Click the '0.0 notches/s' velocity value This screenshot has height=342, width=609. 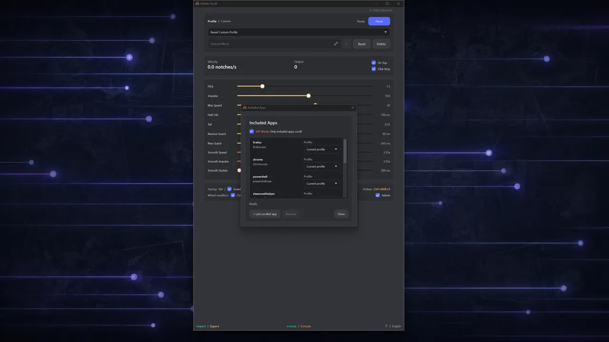pos(222,67)
